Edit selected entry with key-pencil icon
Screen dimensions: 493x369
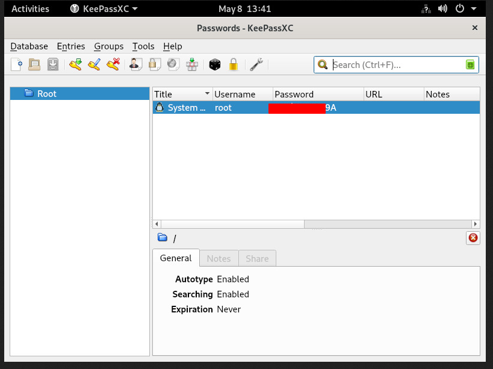(x=95, y=65)
